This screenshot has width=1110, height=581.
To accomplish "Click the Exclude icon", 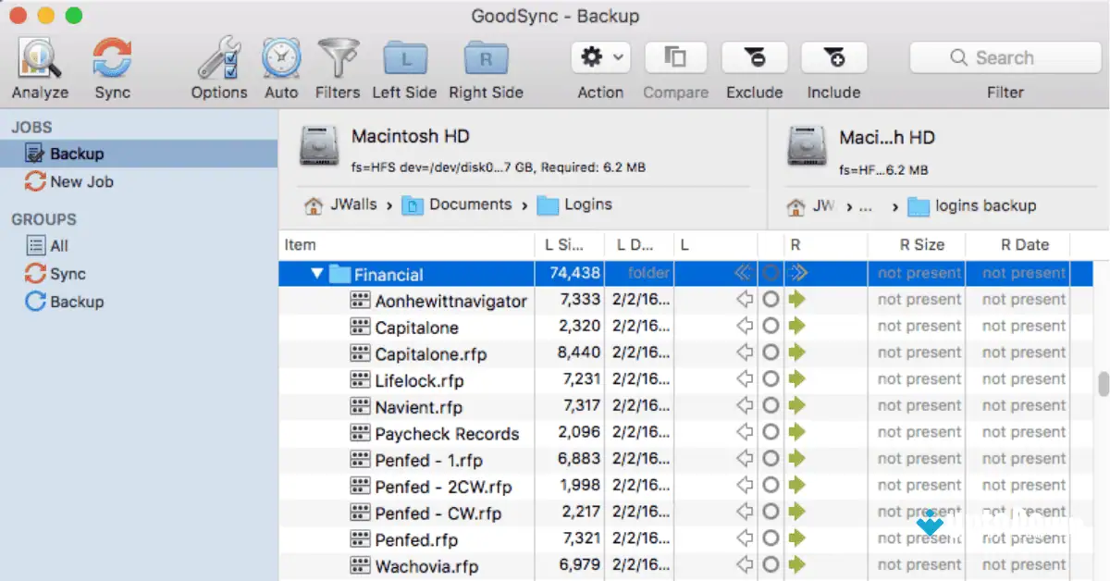I will [x=754, y=57].
